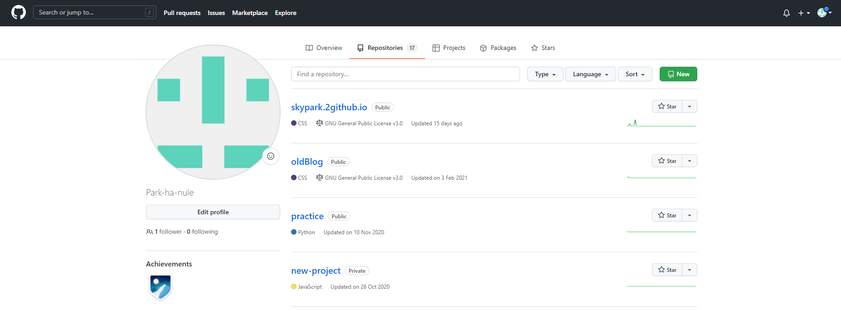Click the oldBlog activity sparkline

pos(662,177)
